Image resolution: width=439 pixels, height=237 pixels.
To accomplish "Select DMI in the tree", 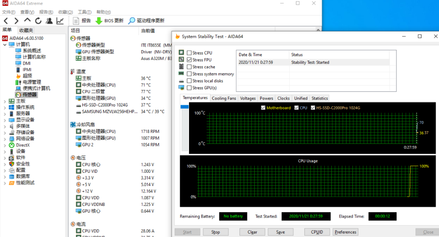I will (27, 63).
